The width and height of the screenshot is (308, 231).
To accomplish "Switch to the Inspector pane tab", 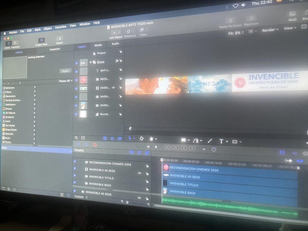I will pyautogui.click(x=55, y=49).
